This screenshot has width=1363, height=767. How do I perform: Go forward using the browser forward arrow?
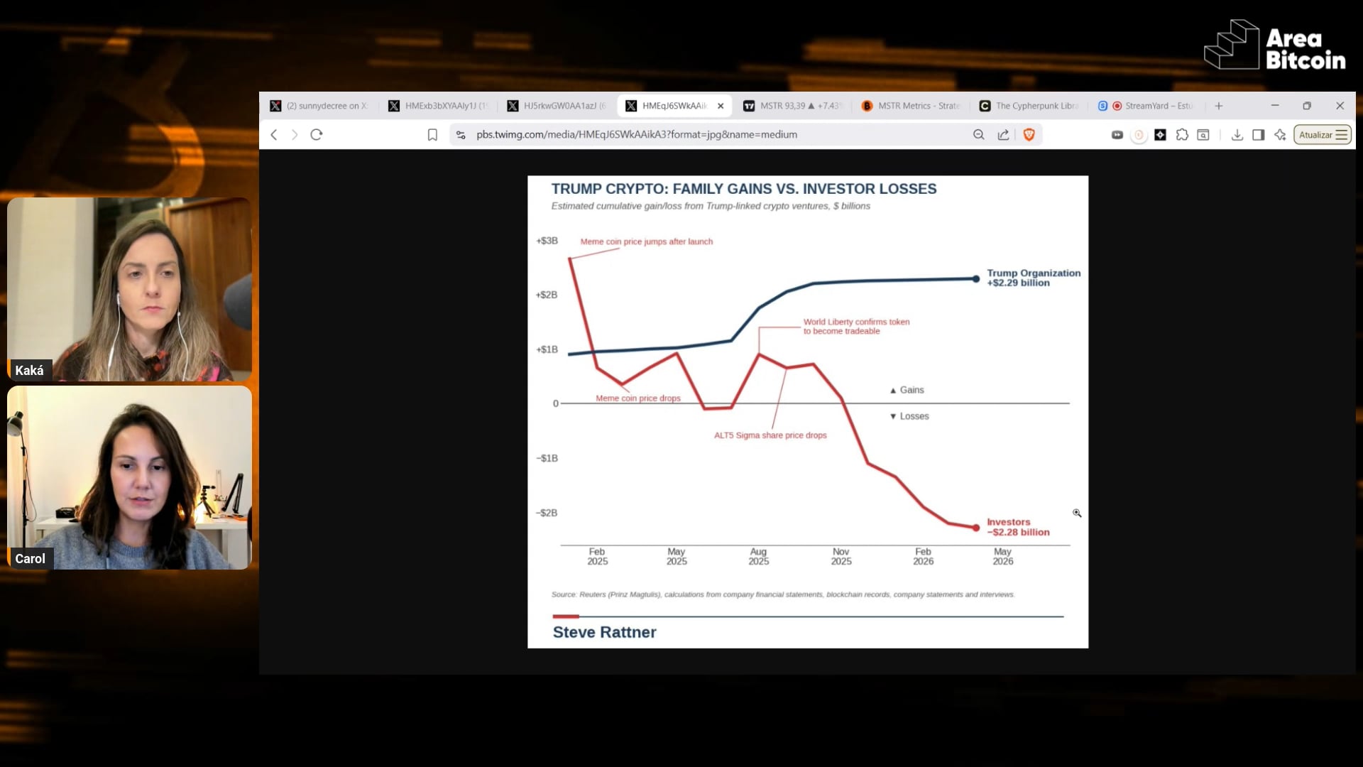point(295,135)
